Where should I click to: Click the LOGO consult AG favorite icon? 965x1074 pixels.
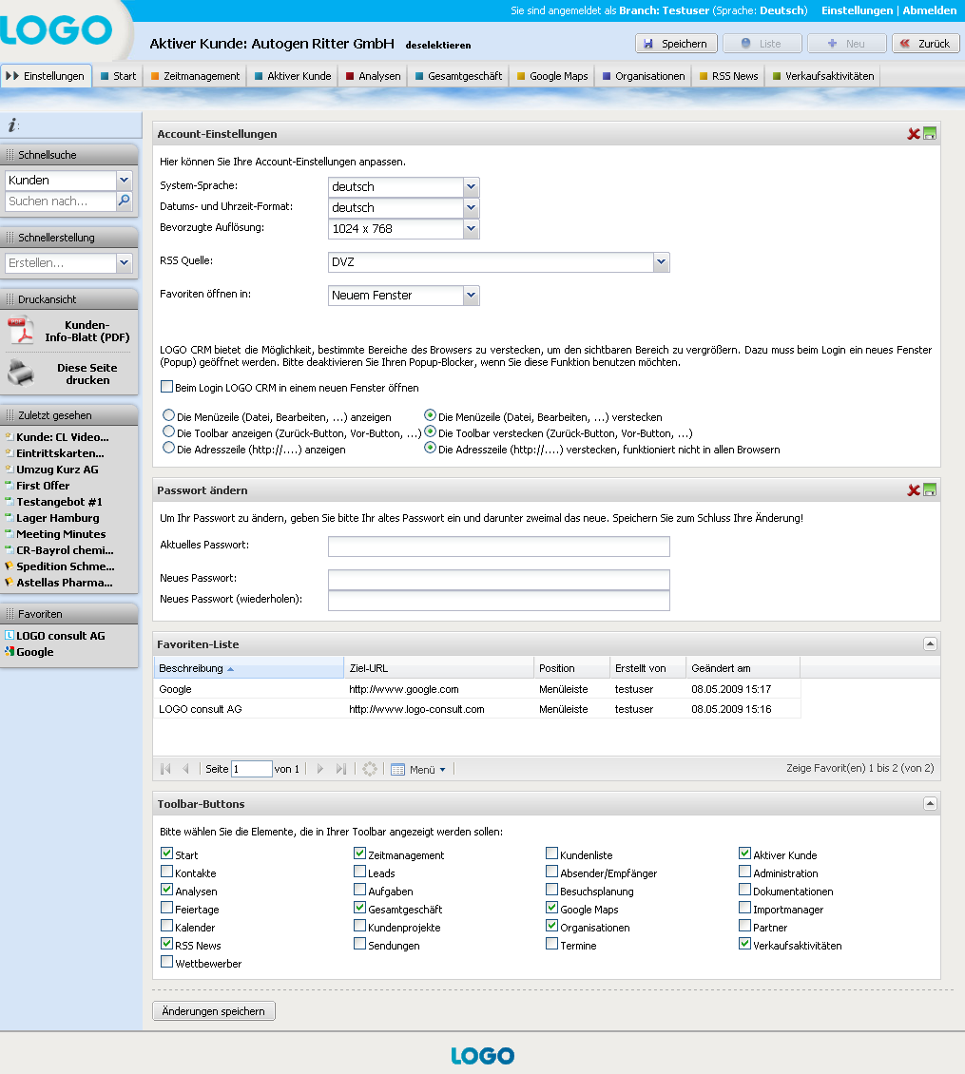[9, 635]
